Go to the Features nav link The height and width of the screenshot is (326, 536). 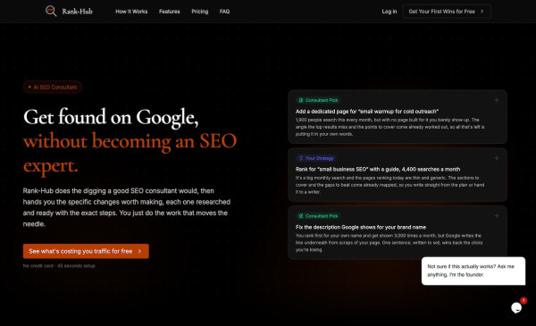pos(169,12)
